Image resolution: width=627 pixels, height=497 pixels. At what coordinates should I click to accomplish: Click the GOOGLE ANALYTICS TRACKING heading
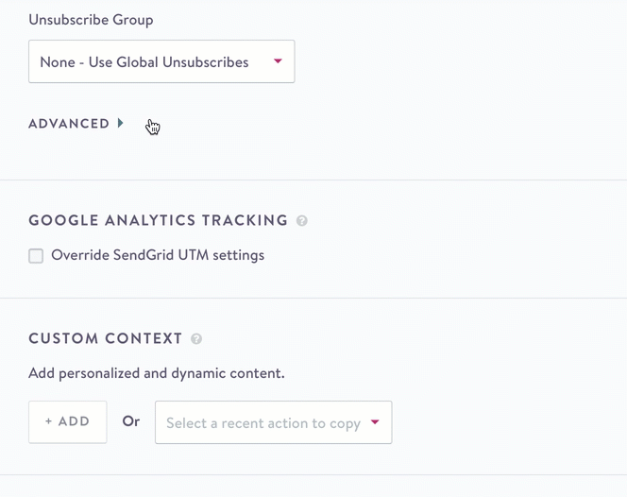159,220
